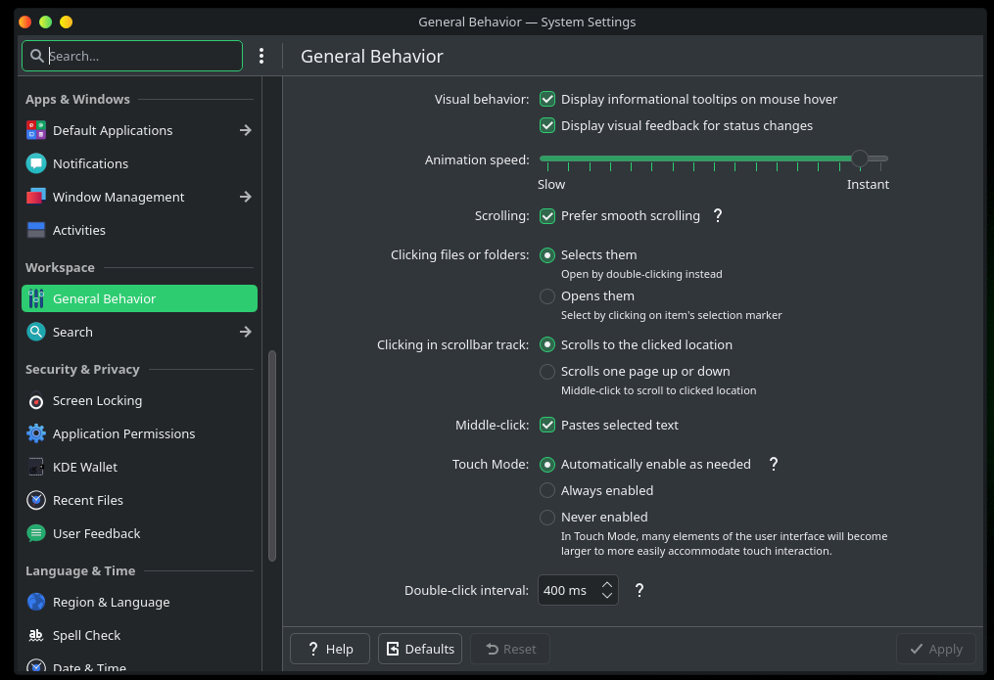Screen dimensions: 994x680
Task: Uncheck Display informational tooltips on mouse hover
Action: tap(547, 99)
